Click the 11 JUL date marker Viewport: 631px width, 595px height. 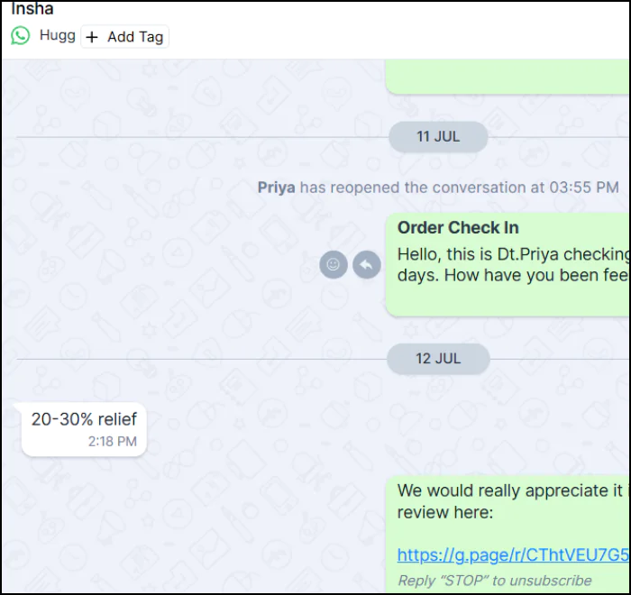(x=438, y=136)
